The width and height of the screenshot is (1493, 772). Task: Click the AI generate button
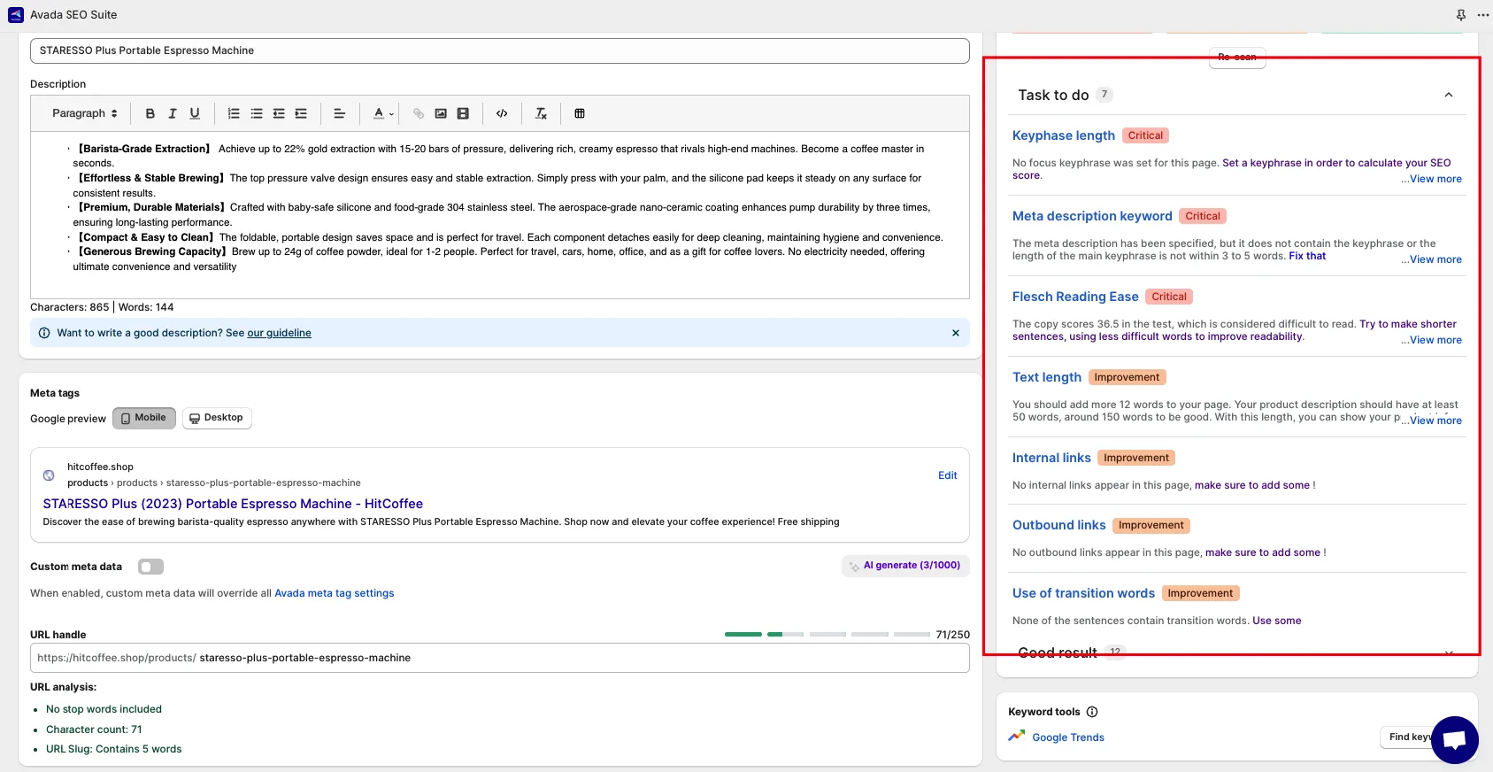(x=905, y=566)
